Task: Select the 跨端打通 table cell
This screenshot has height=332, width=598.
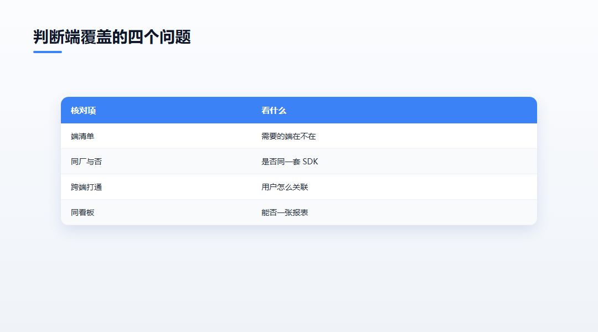Action: pos(156,187)
